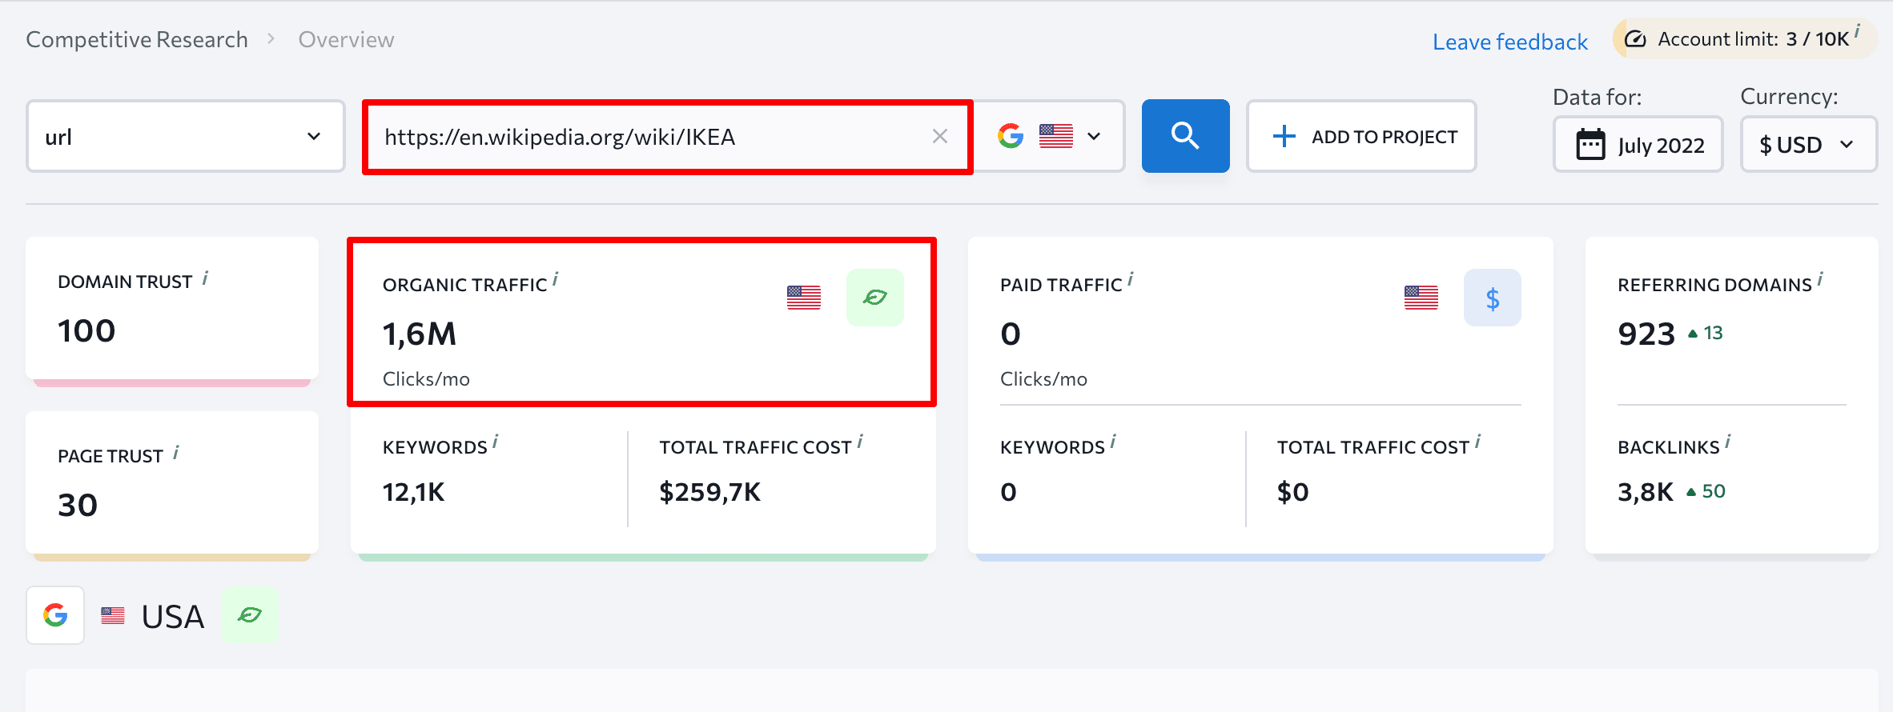
Task: Click the plus icon on ADD TO PROJECT
Action: (x=1284, y=136)
